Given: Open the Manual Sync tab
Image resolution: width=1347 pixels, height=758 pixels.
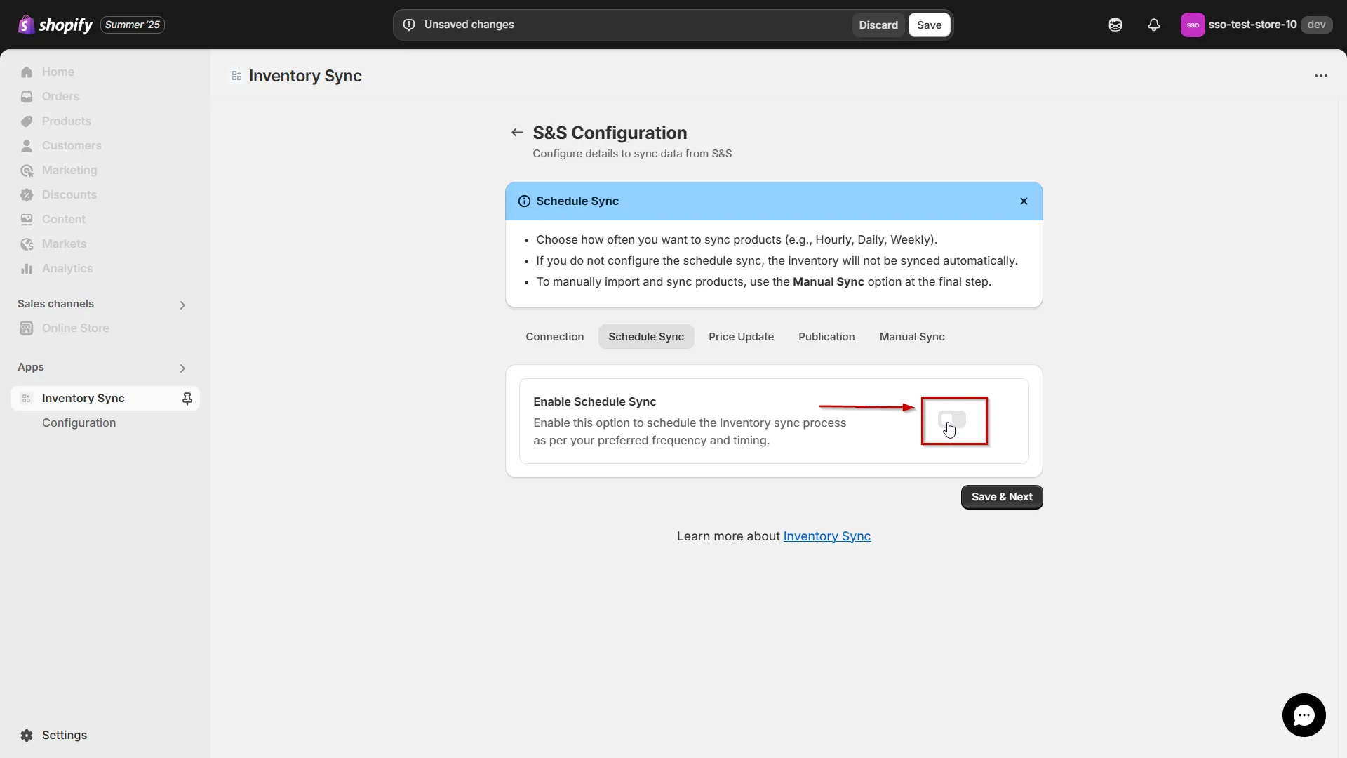Looking at the screenshot, I should tap(912, 337).
